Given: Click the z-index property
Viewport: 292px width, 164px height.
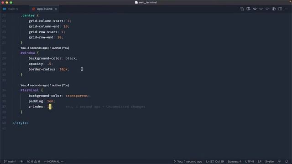Looking at the screenshot, I should (36, 107).
